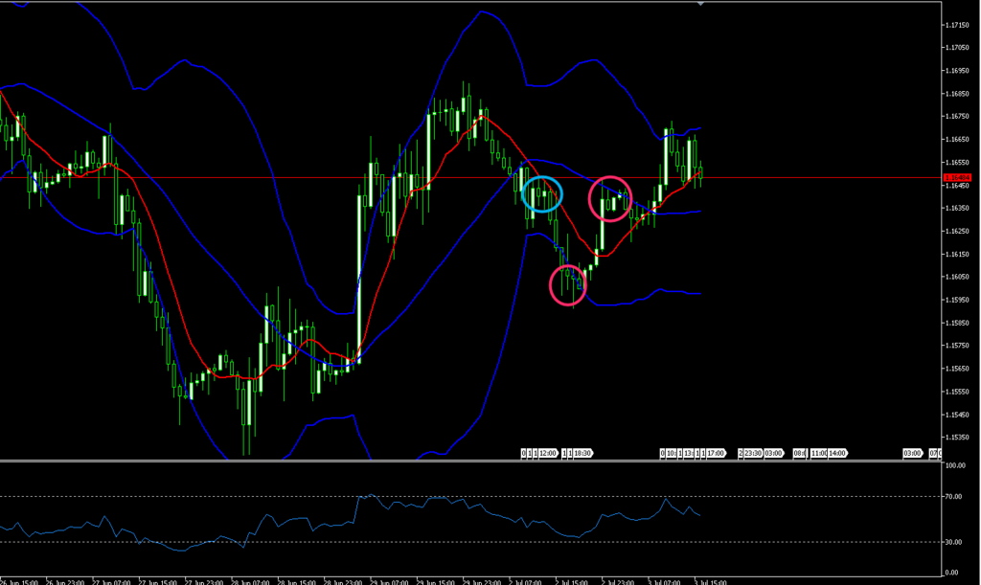Click the 1.16950 price scale label
Screen dimensions: 981x585
[957, 71]
